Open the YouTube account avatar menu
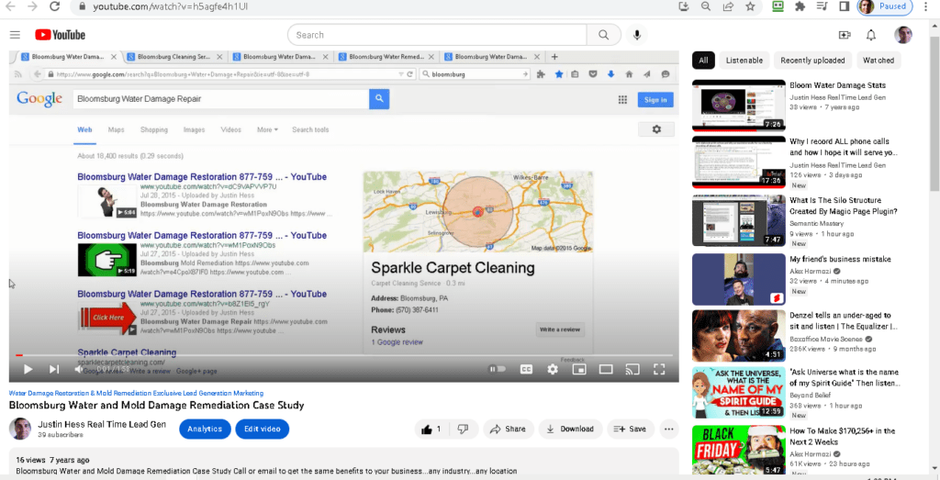Screen dimensions: 940x480 [903, 35]
